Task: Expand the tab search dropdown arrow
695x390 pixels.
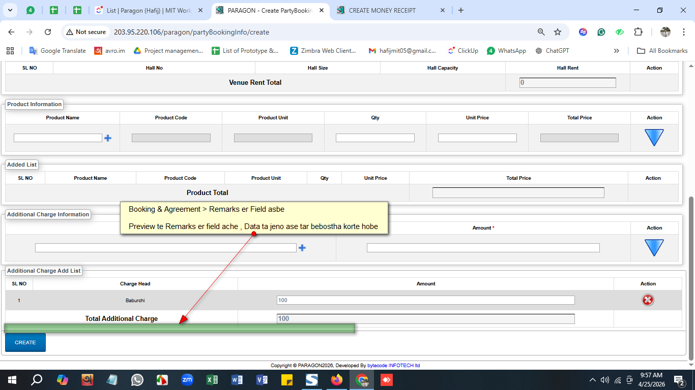Action: [x=10, y=10]
